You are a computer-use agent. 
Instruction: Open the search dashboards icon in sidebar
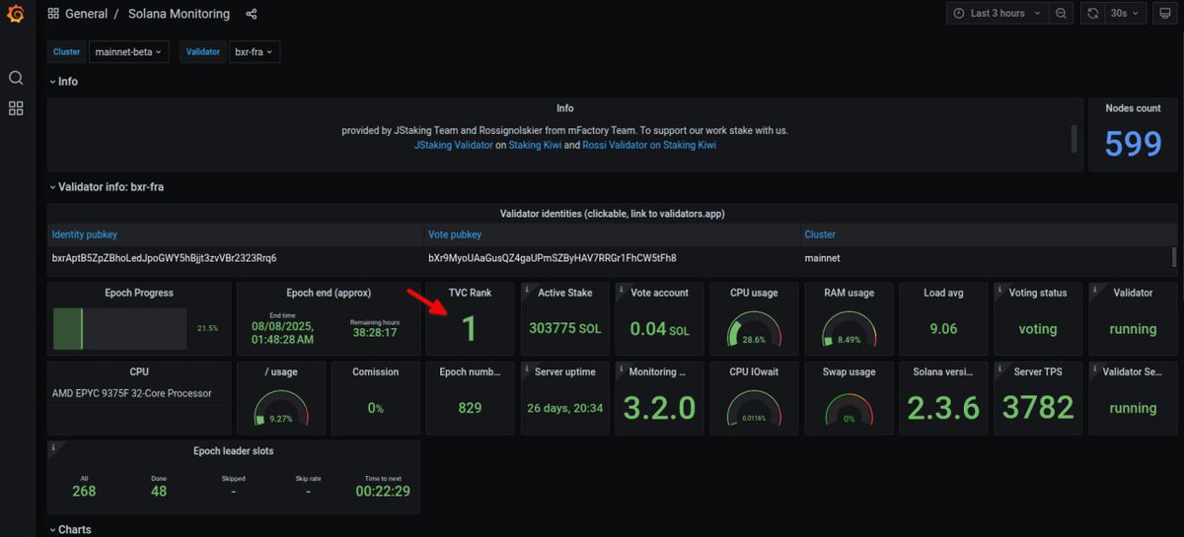[x=16, y=78]
